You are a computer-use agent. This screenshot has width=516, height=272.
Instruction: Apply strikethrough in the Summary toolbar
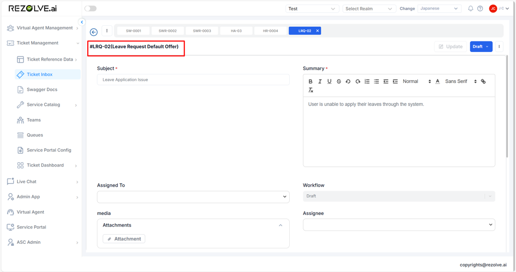[339, 81]
